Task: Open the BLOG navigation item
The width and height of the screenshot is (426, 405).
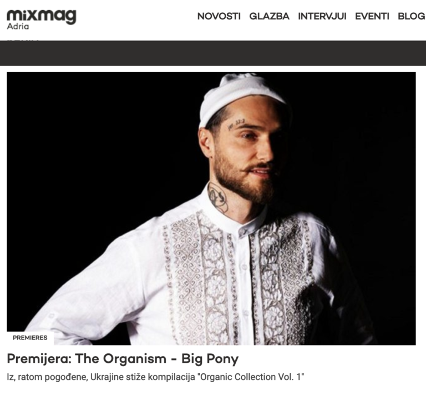Action: pos(412,16)
